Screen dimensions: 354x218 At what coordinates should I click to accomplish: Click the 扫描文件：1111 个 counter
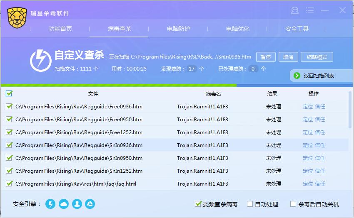[x=77, y=69]
